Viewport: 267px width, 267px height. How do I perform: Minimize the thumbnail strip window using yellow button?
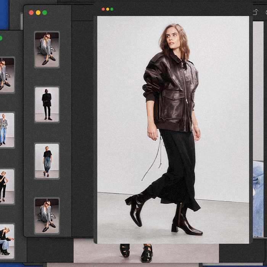38,13
